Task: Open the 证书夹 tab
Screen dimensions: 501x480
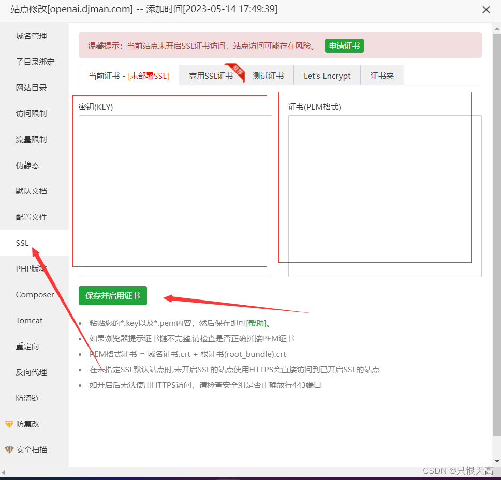Action: point(382,76)
